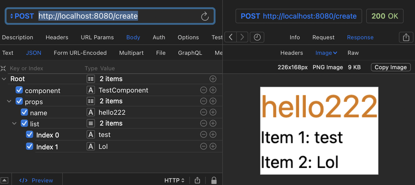Screen dimensions: 415x185
Task: Remove Index 0 row with minus icon
Action: tap(204, 134)
